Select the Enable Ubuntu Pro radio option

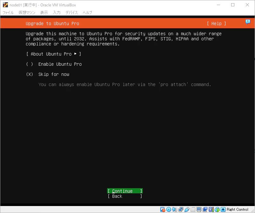54,64
